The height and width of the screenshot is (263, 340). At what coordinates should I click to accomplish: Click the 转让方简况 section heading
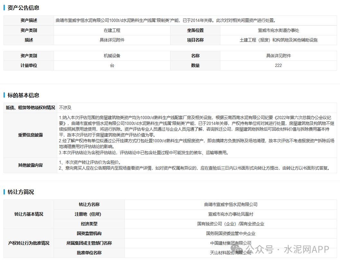click(x=21, y=192)
